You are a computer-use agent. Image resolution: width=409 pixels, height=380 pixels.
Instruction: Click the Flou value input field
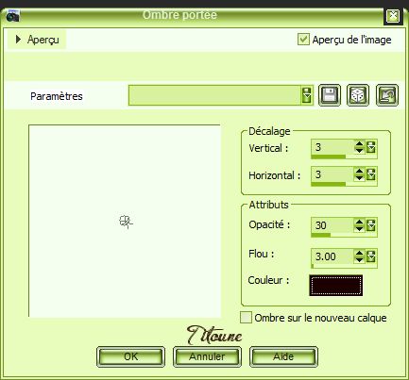point(332,256)
